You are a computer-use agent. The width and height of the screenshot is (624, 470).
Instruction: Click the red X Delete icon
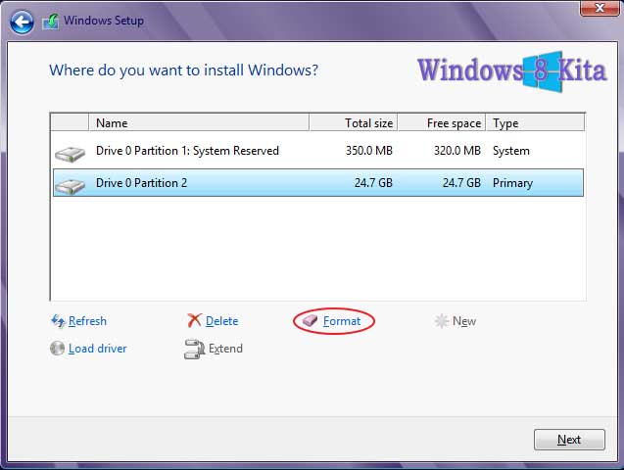[x=194, y=320]
